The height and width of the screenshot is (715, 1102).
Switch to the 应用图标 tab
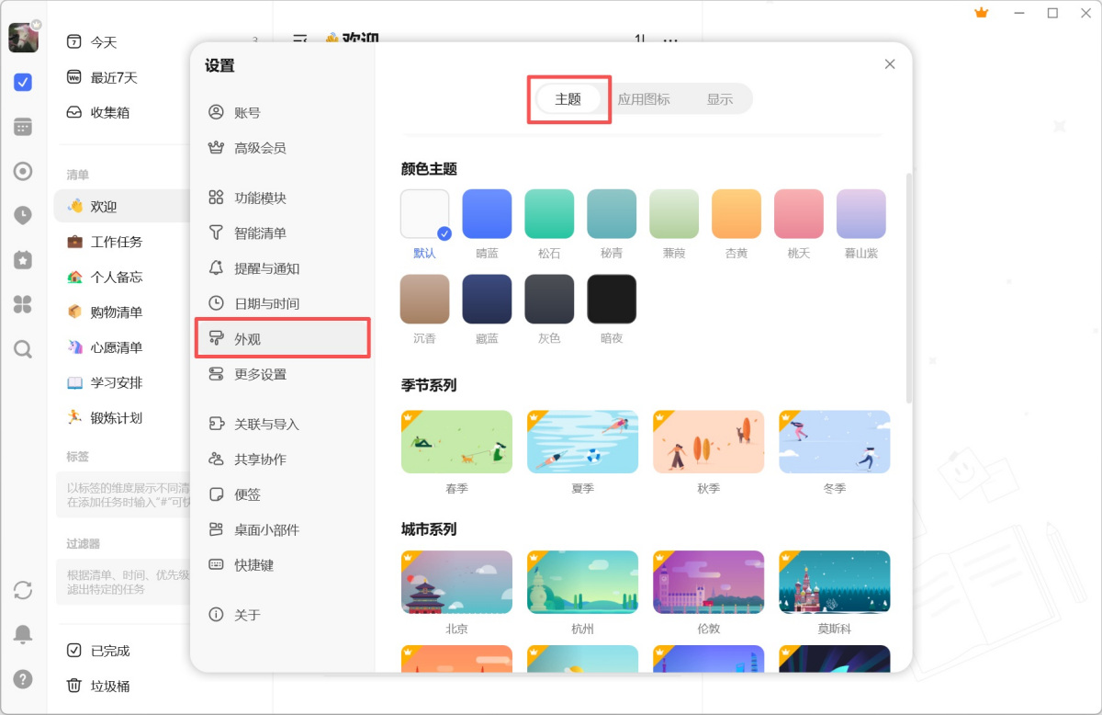tap(646, 98)
